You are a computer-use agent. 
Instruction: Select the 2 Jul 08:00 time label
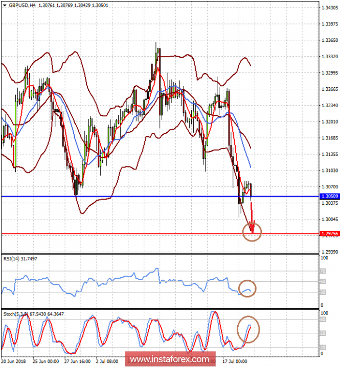point(107,361)
